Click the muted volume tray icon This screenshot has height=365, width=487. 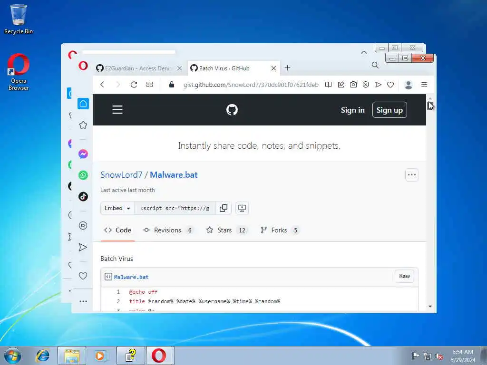tap(439, 356)
